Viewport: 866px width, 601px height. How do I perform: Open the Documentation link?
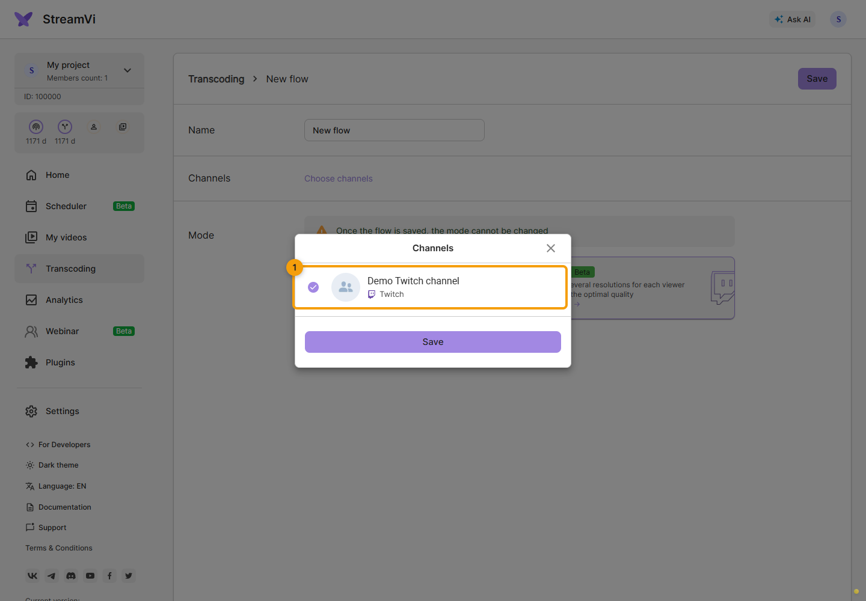point(58,507)
